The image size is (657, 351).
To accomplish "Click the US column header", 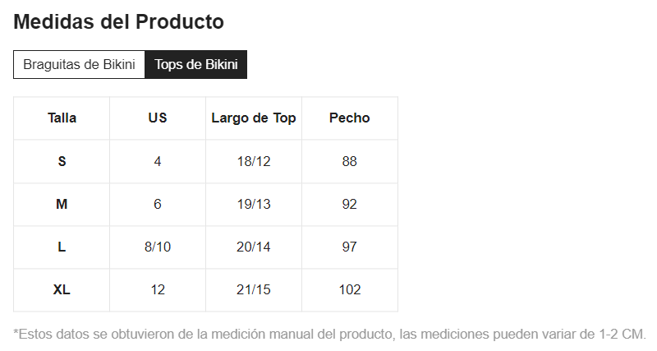I will pos(158,118).
